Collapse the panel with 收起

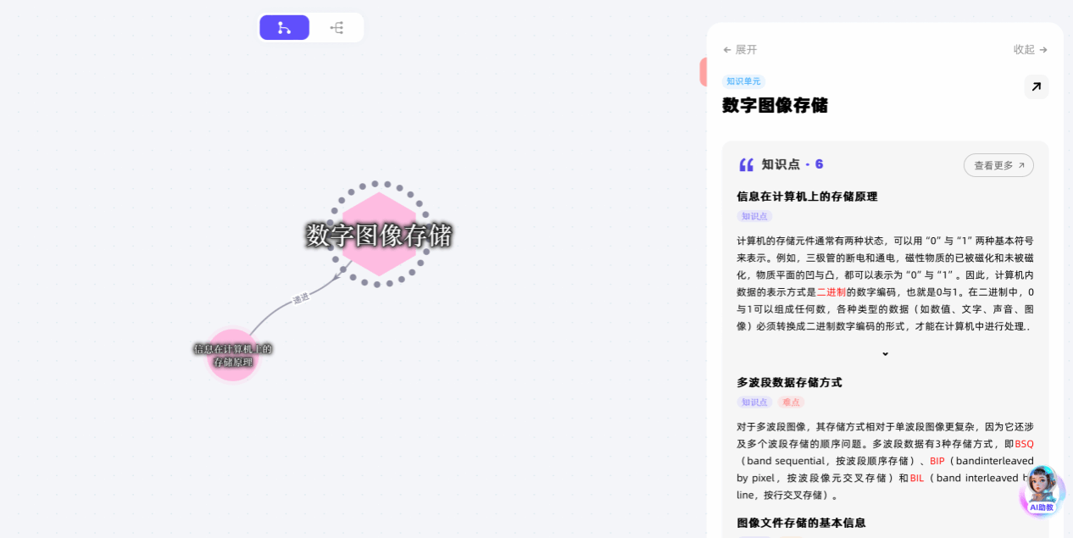(1031, 50)
